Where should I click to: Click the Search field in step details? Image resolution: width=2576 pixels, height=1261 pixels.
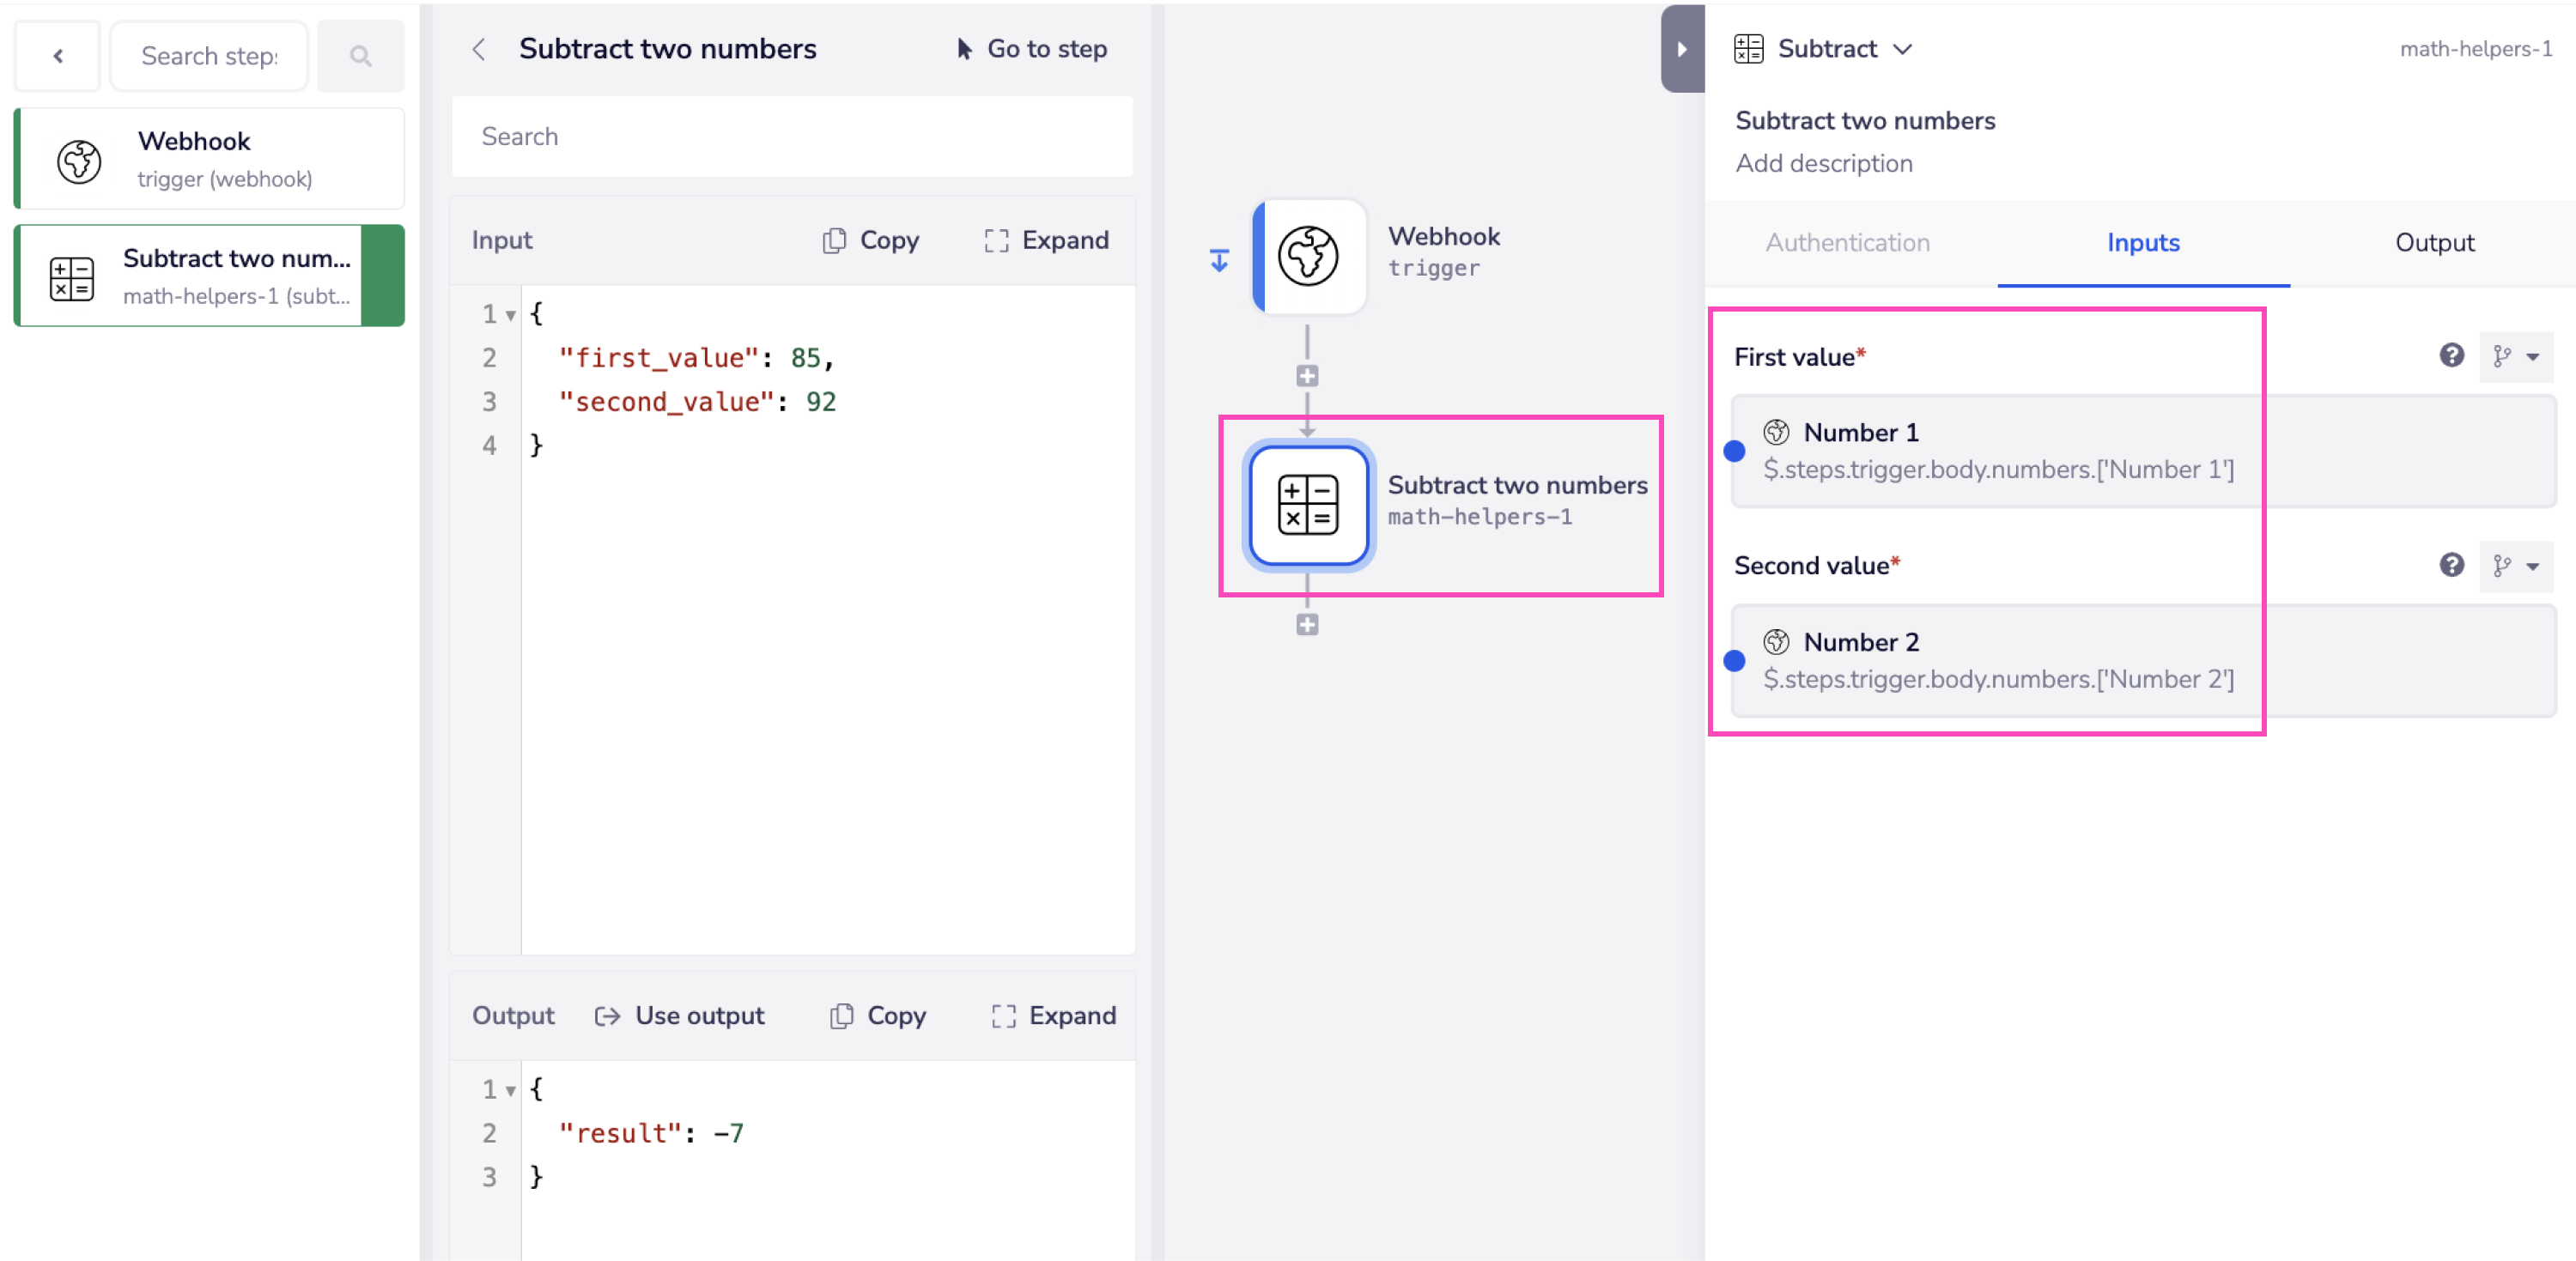[792, 137]
